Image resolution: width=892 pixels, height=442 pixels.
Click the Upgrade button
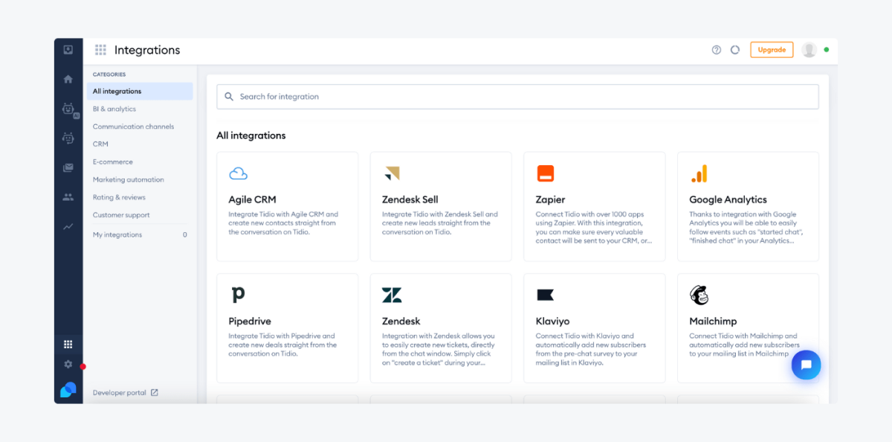772,49
